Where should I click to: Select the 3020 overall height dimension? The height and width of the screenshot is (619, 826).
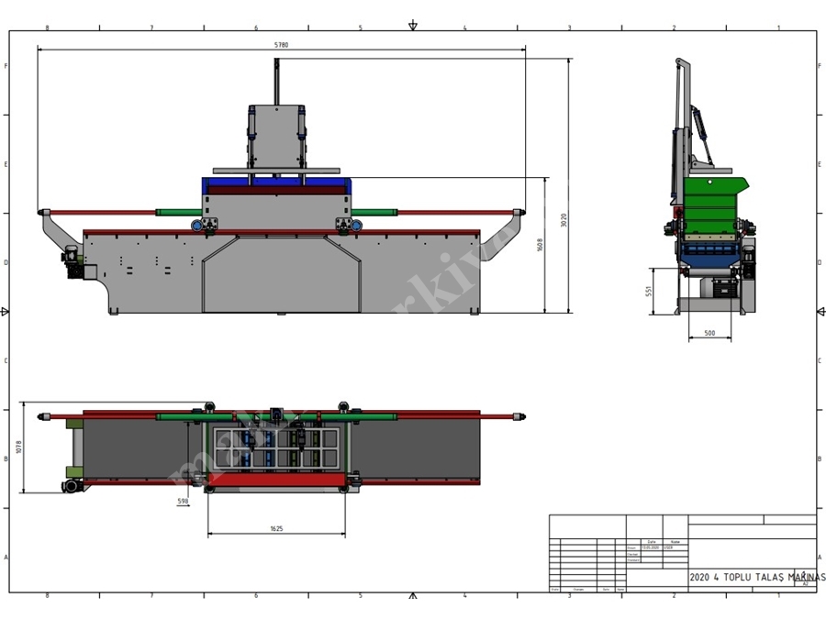(x=564, y=220)
